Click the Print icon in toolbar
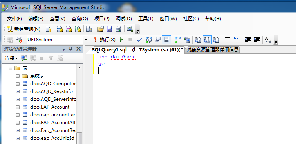Viewport: 296px width, 144px height. click(118, 29)
